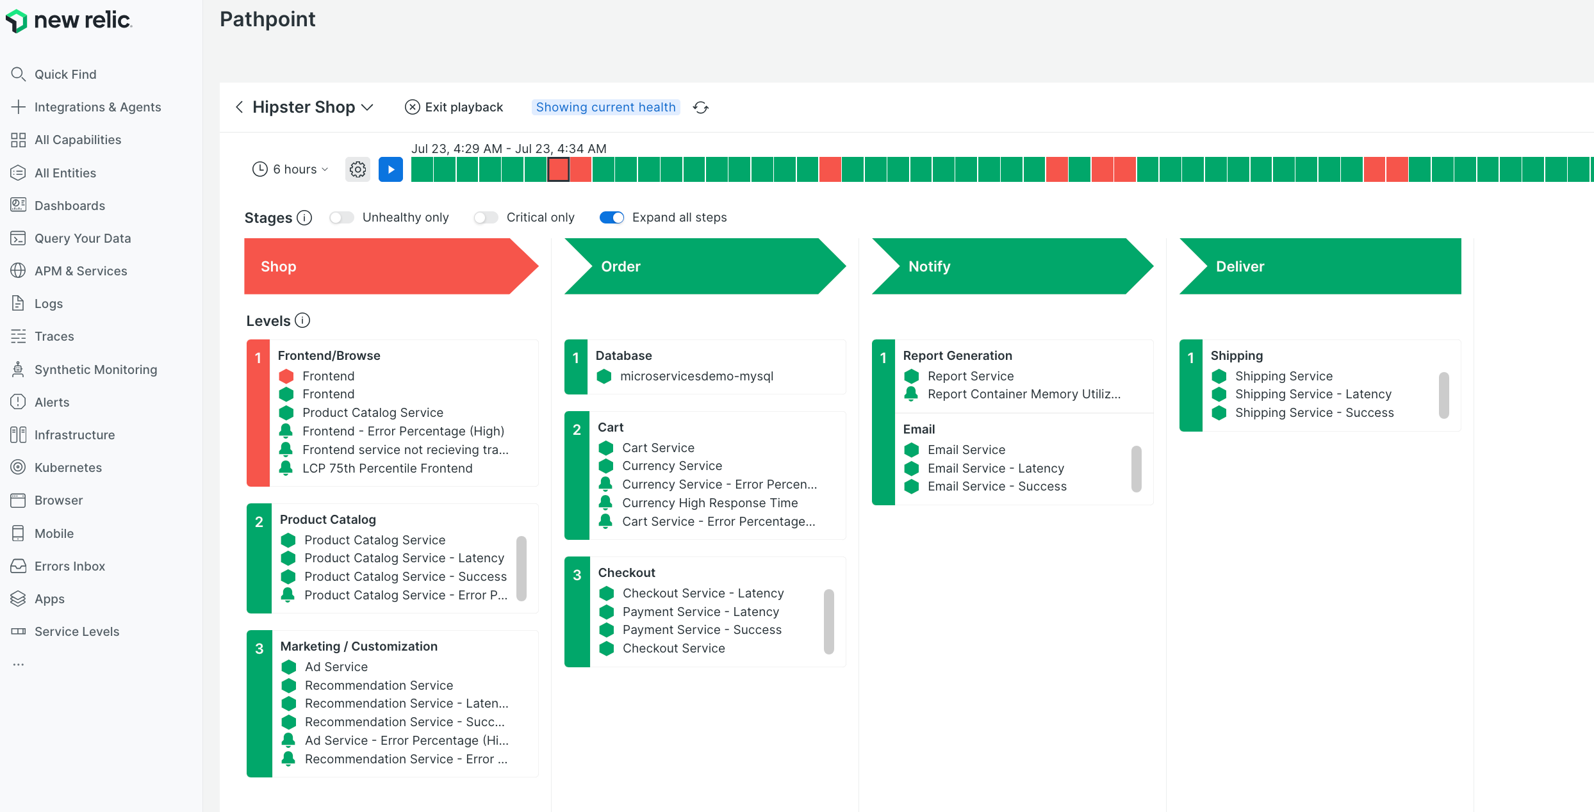Image resolution: width=1594 pixels, height=812 pixels.
Task: Click the Product Catalog step scrollbar
Action: 522,568
